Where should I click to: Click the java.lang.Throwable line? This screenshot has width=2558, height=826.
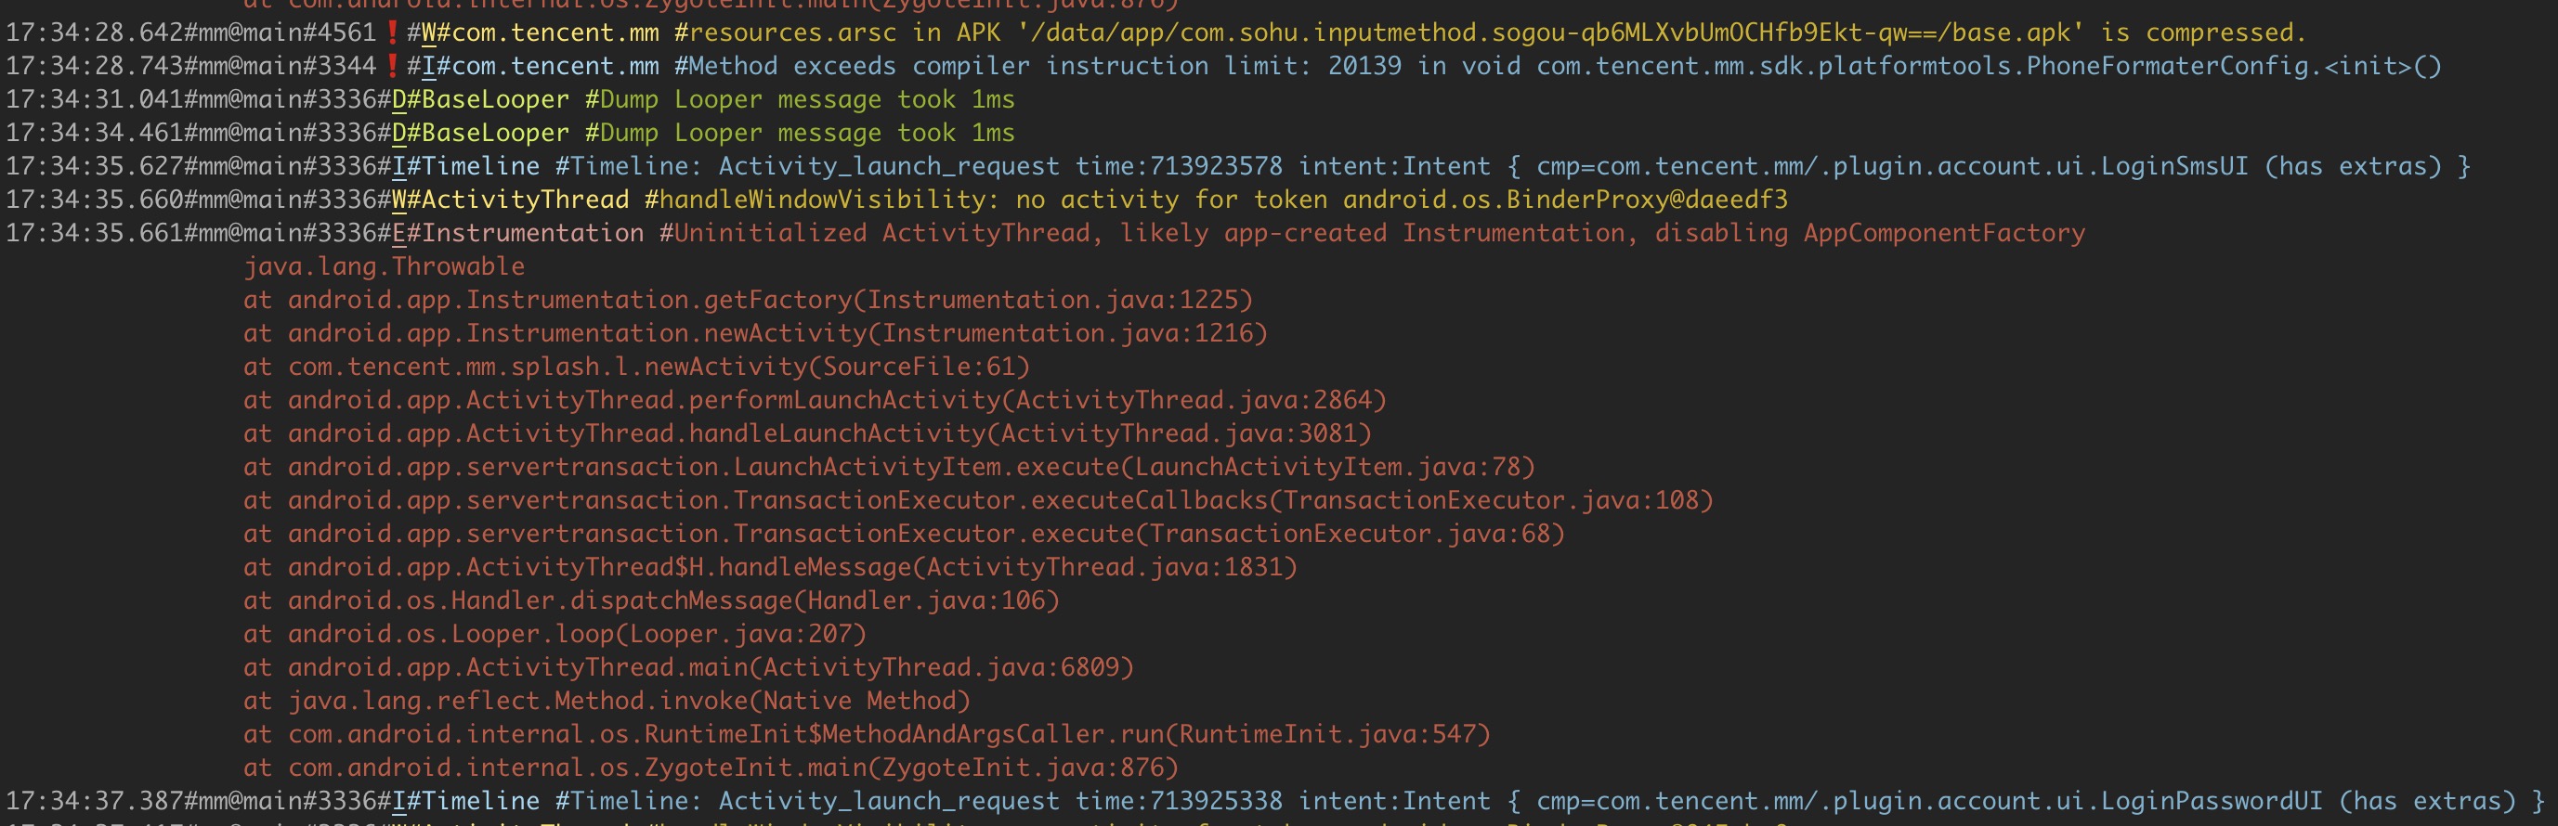coord(385,266)
